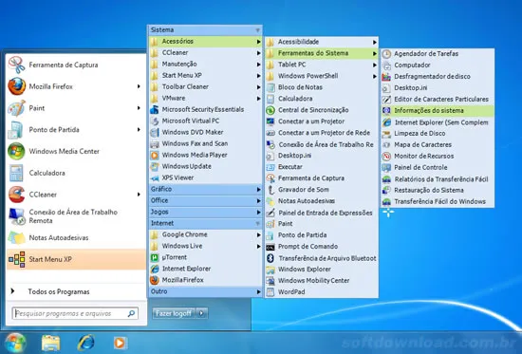Open the Acessibilidade submenu
This screenshot has height=354, width=522.
tap(321, 42)
